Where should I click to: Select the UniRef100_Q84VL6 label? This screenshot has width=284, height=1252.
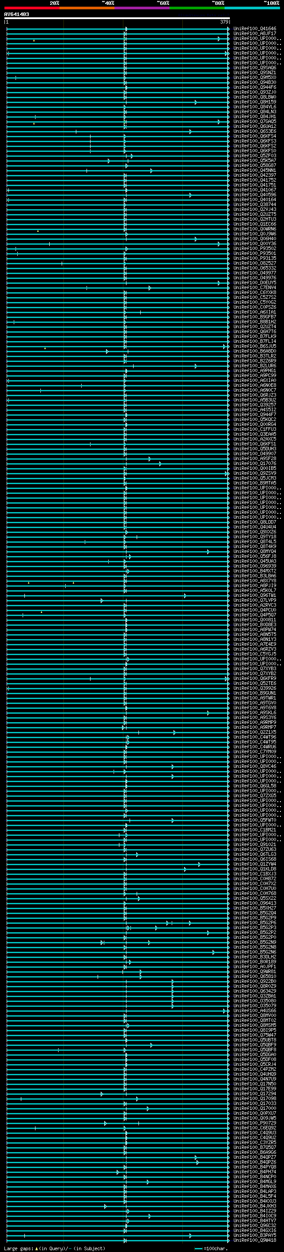[x=255, y=107]
